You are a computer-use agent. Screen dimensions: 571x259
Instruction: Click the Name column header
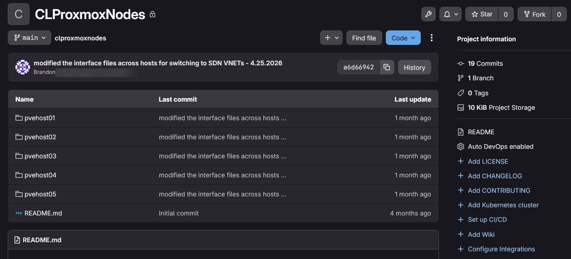[25, 99]
